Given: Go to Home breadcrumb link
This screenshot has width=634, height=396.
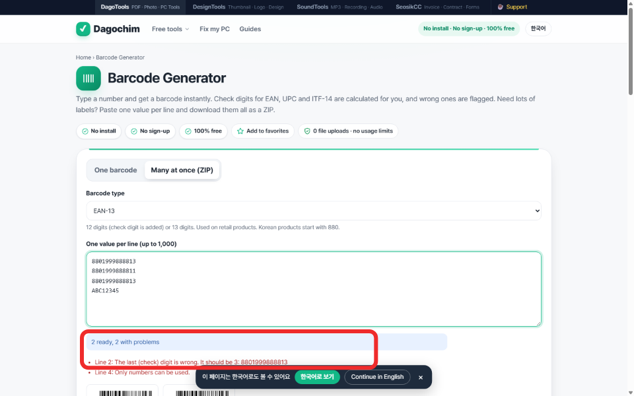Looking at the screenshot, I should (83, 57).
